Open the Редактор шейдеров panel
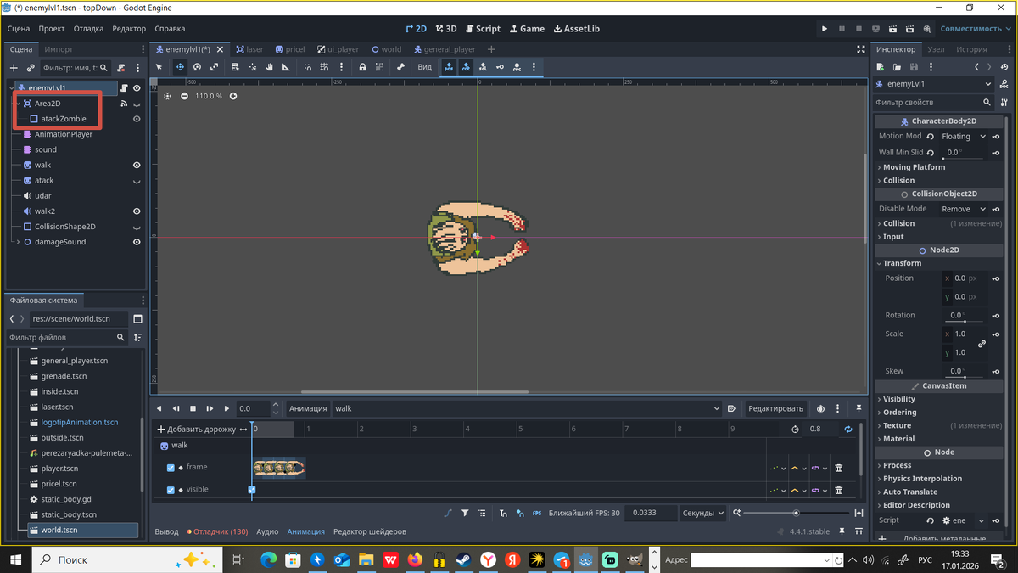Viewport: 1018px width, 573px height. (x=370, y=531)
